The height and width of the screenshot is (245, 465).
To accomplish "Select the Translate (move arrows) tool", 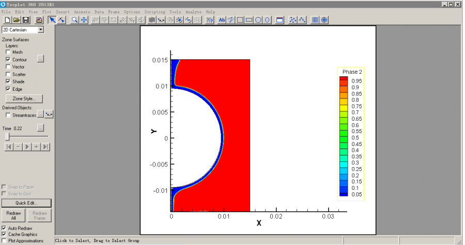I will pyautogui.click(x=83, y=20).
